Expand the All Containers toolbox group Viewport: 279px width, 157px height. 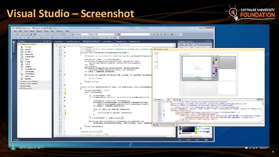coord(19,88)
